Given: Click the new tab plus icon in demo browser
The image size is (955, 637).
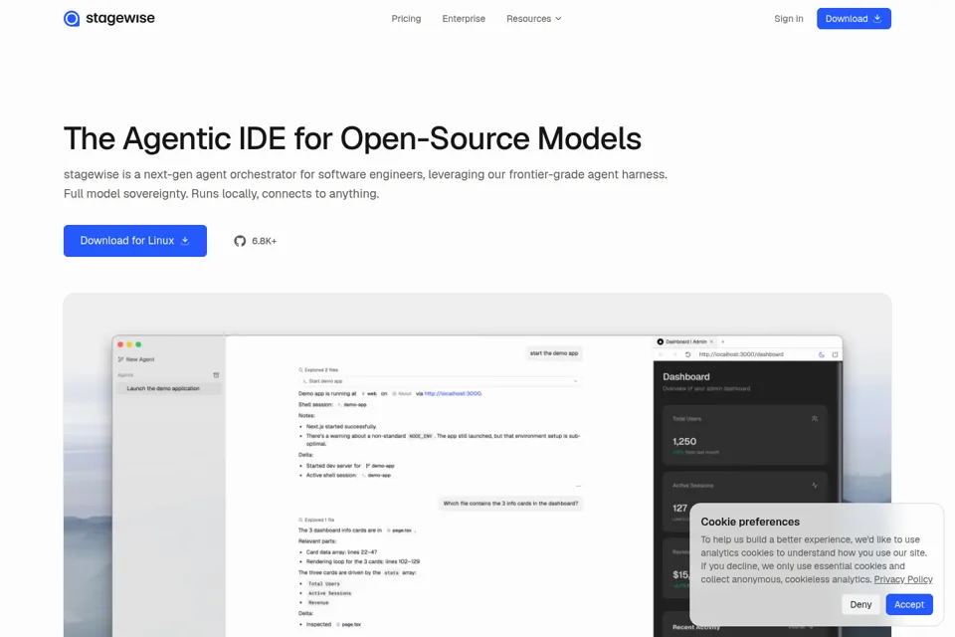Looking at the screenshot, I should 723,342.
